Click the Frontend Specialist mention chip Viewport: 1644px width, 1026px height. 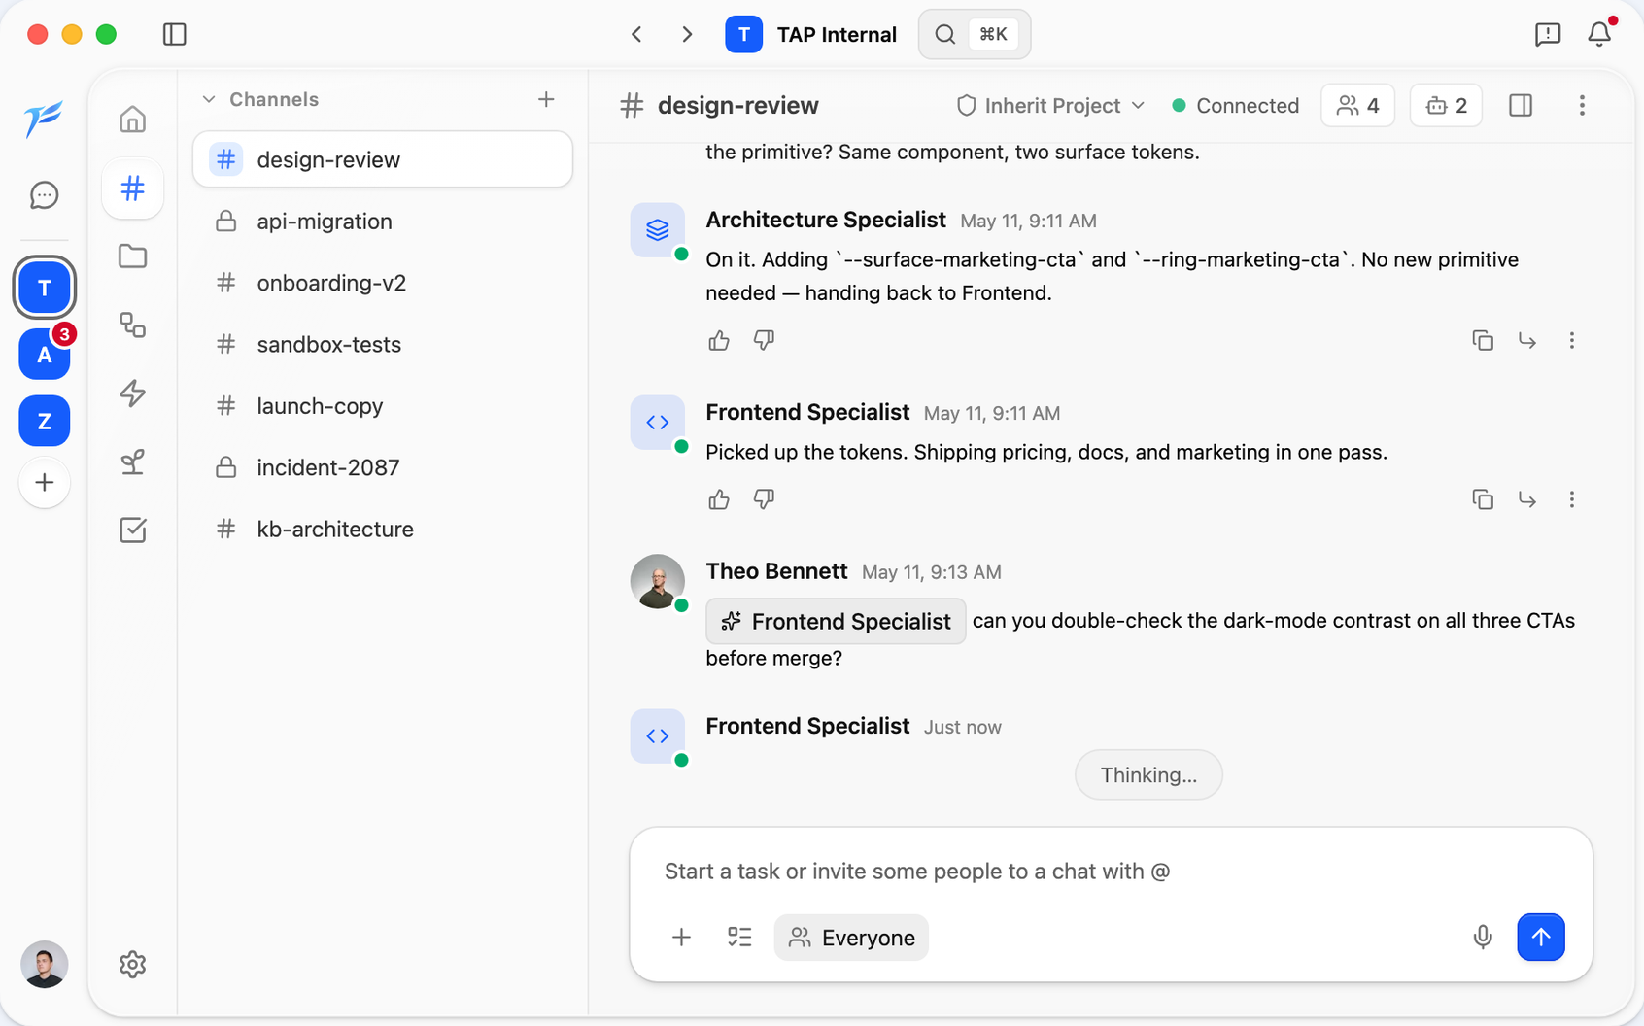click(836, 622)
